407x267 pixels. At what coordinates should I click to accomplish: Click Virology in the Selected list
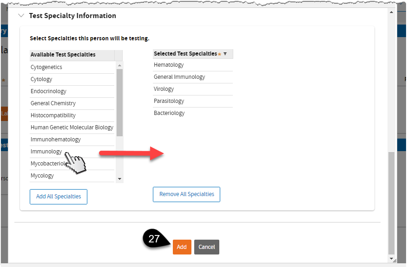pyautogui.click(x=164, y=89)
